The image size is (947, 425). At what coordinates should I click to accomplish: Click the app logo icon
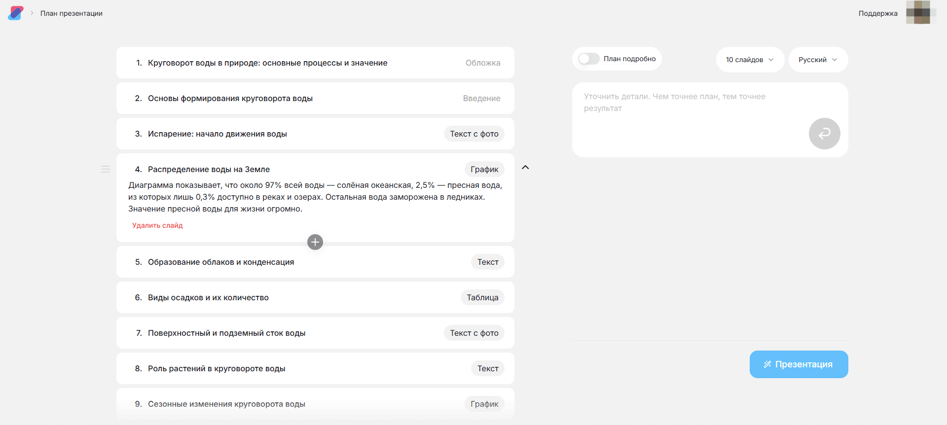[16, 13]
